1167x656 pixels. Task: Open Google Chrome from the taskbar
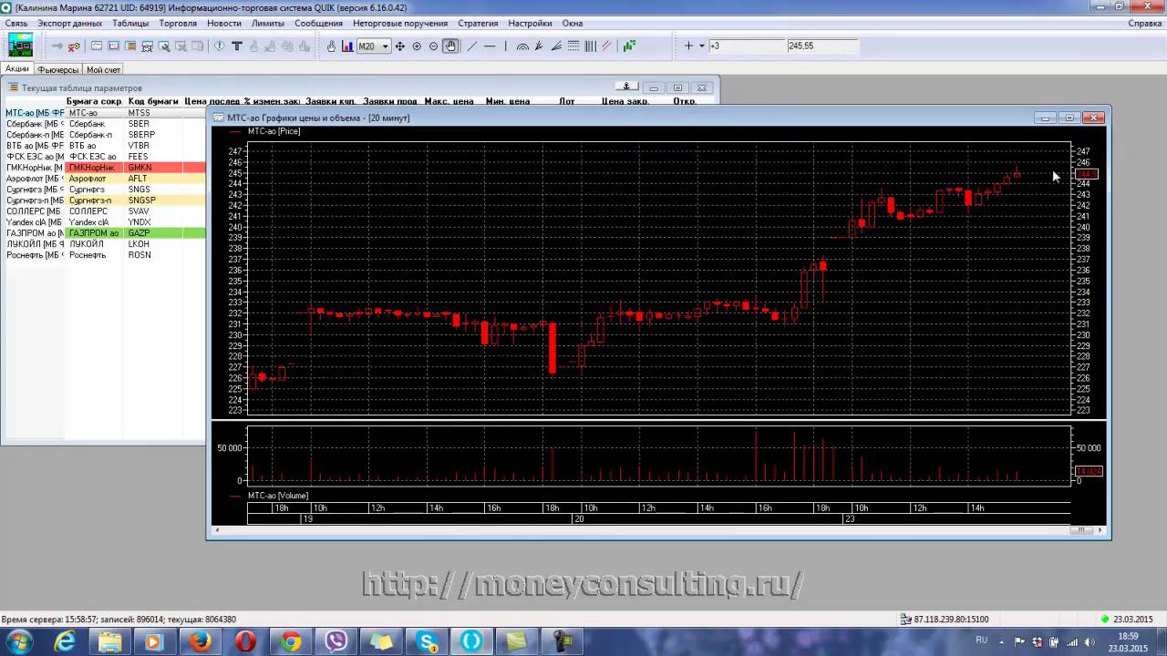291,642
